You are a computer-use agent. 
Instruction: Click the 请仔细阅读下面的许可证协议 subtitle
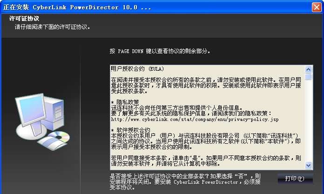(53, 27)
